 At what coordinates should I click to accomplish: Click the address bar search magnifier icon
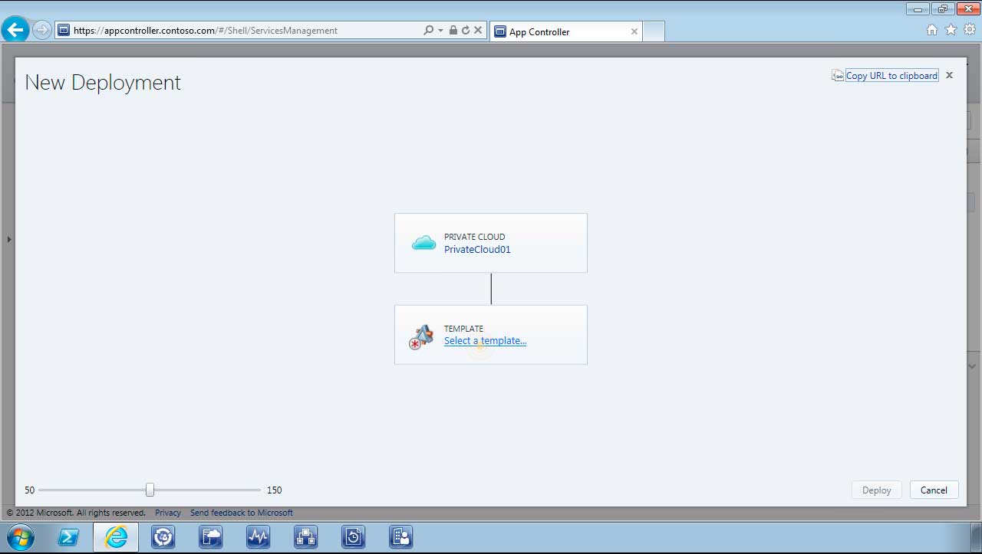(x=429, y=31)
